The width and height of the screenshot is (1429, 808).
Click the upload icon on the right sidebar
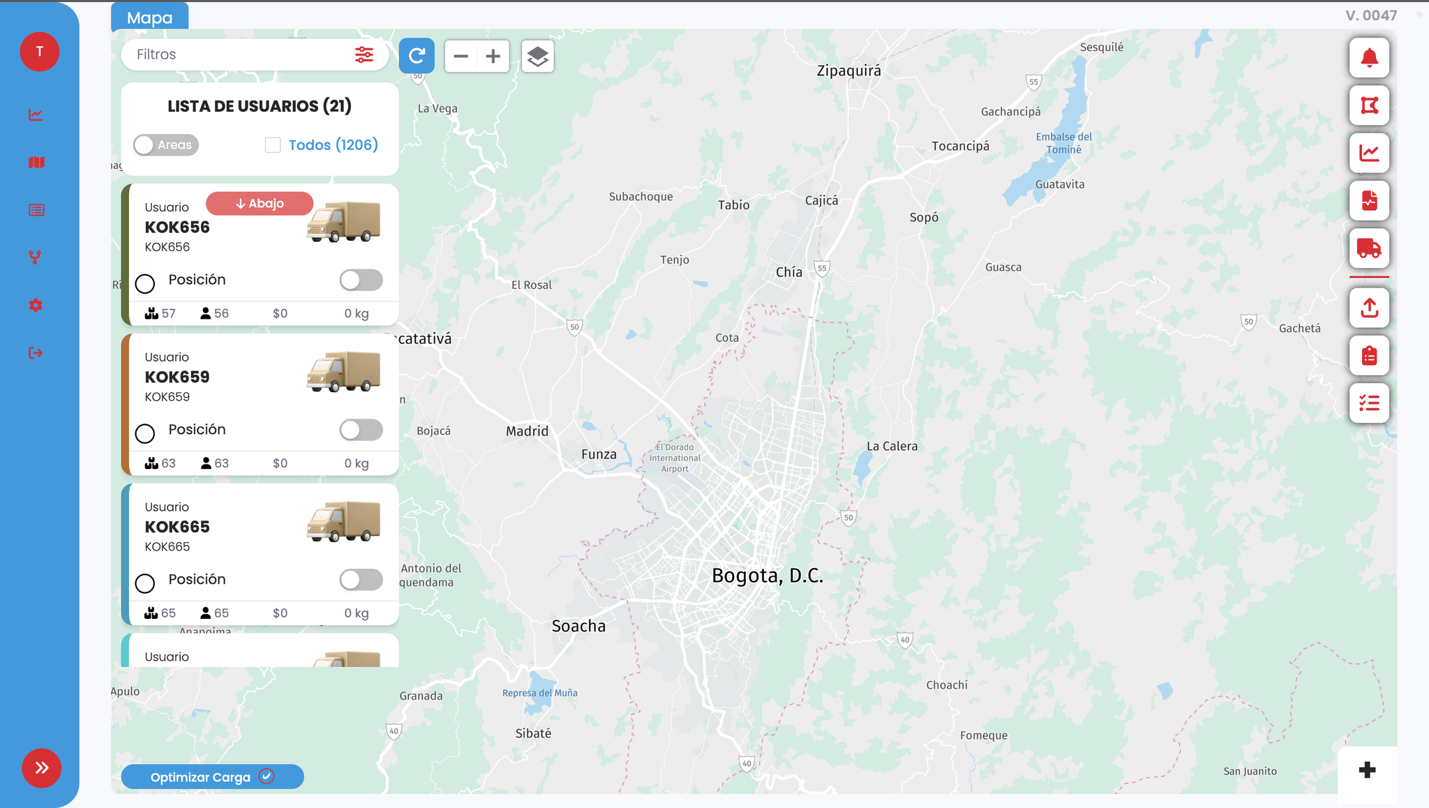1368,308
